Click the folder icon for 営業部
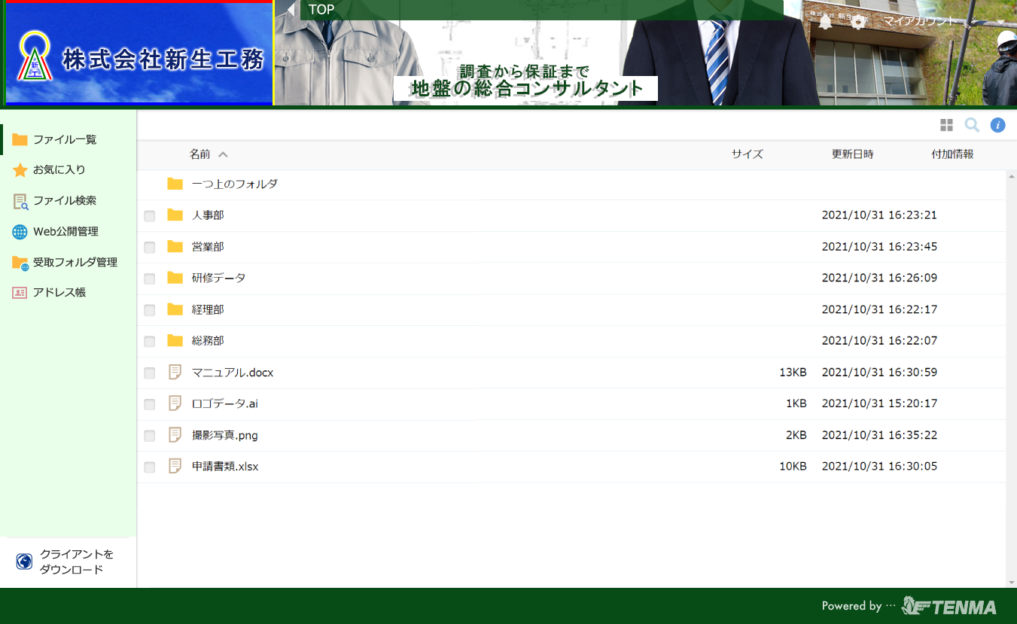Viewport: 1017px width, 624px height. coord(175,247)
